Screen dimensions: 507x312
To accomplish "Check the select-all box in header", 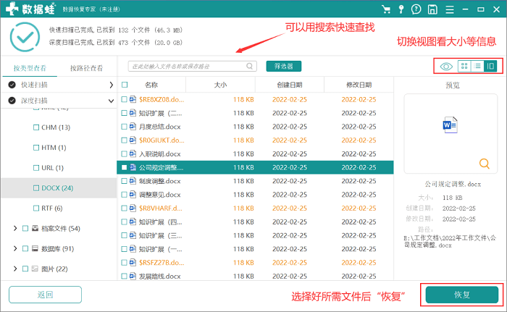I will pyautogui.click(x=125, y=85).
